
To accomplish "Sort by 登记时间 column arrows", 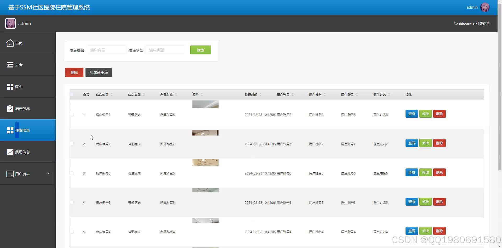I will point(260,94).
